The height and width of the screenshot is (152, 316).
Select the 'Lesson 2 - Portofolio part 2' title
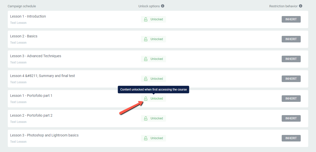31,115
